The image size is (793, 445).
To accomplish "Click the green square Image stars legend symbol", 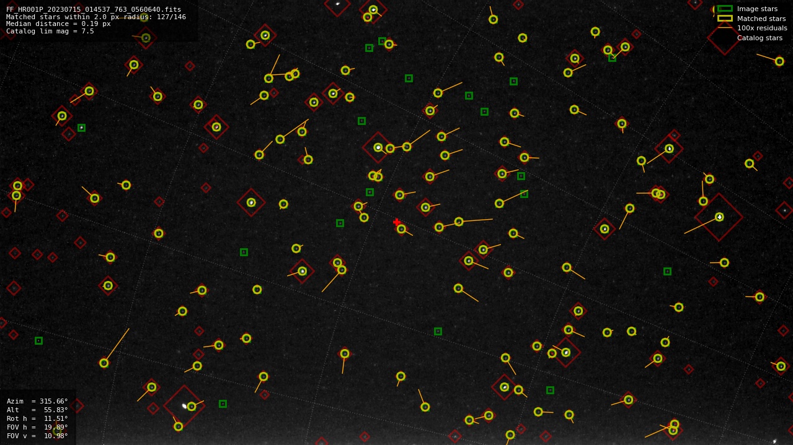I will pos(725,9).
